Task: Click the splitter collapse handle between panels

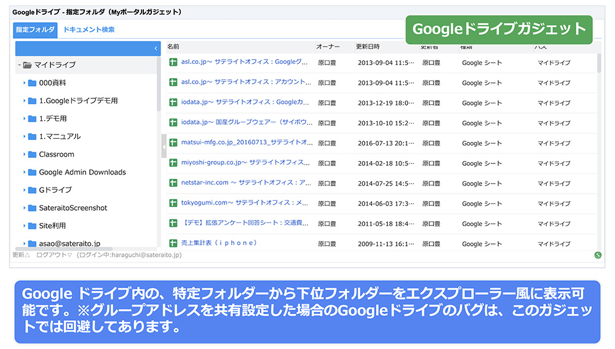Action: [164, 146]
